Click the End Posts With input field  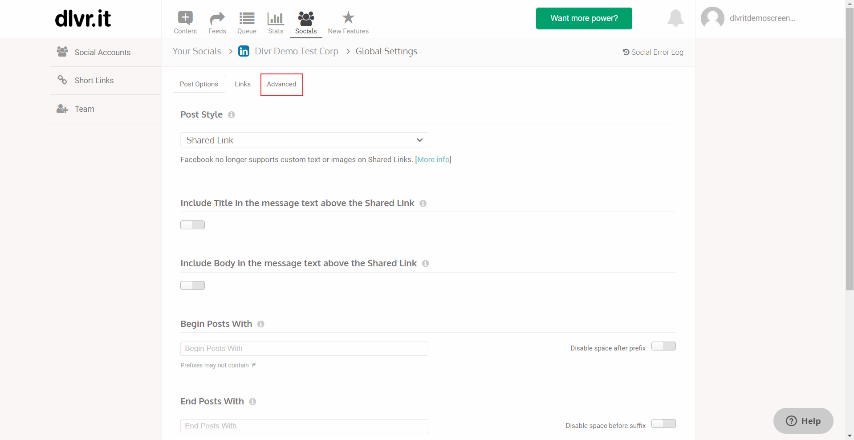304,426
